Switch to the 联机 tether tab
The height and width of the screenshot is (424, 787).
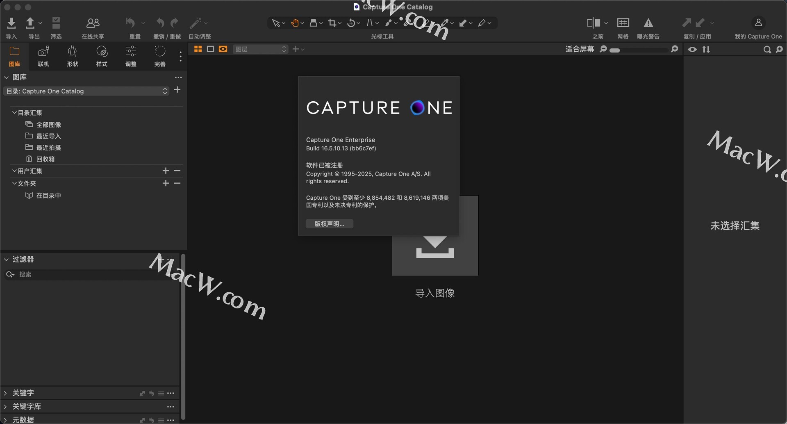pyautogui.click(x=43, y=56)
